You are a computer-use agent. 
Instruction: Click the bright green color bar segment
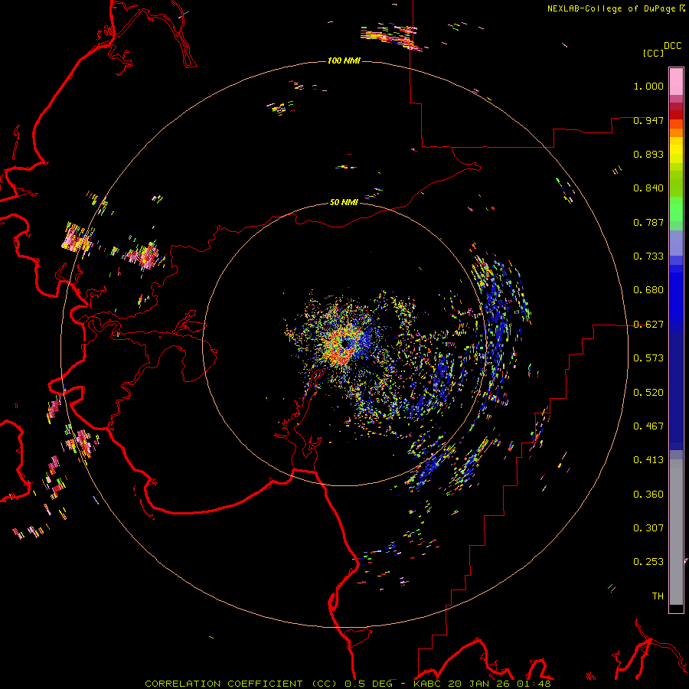[x=676, y=209]
